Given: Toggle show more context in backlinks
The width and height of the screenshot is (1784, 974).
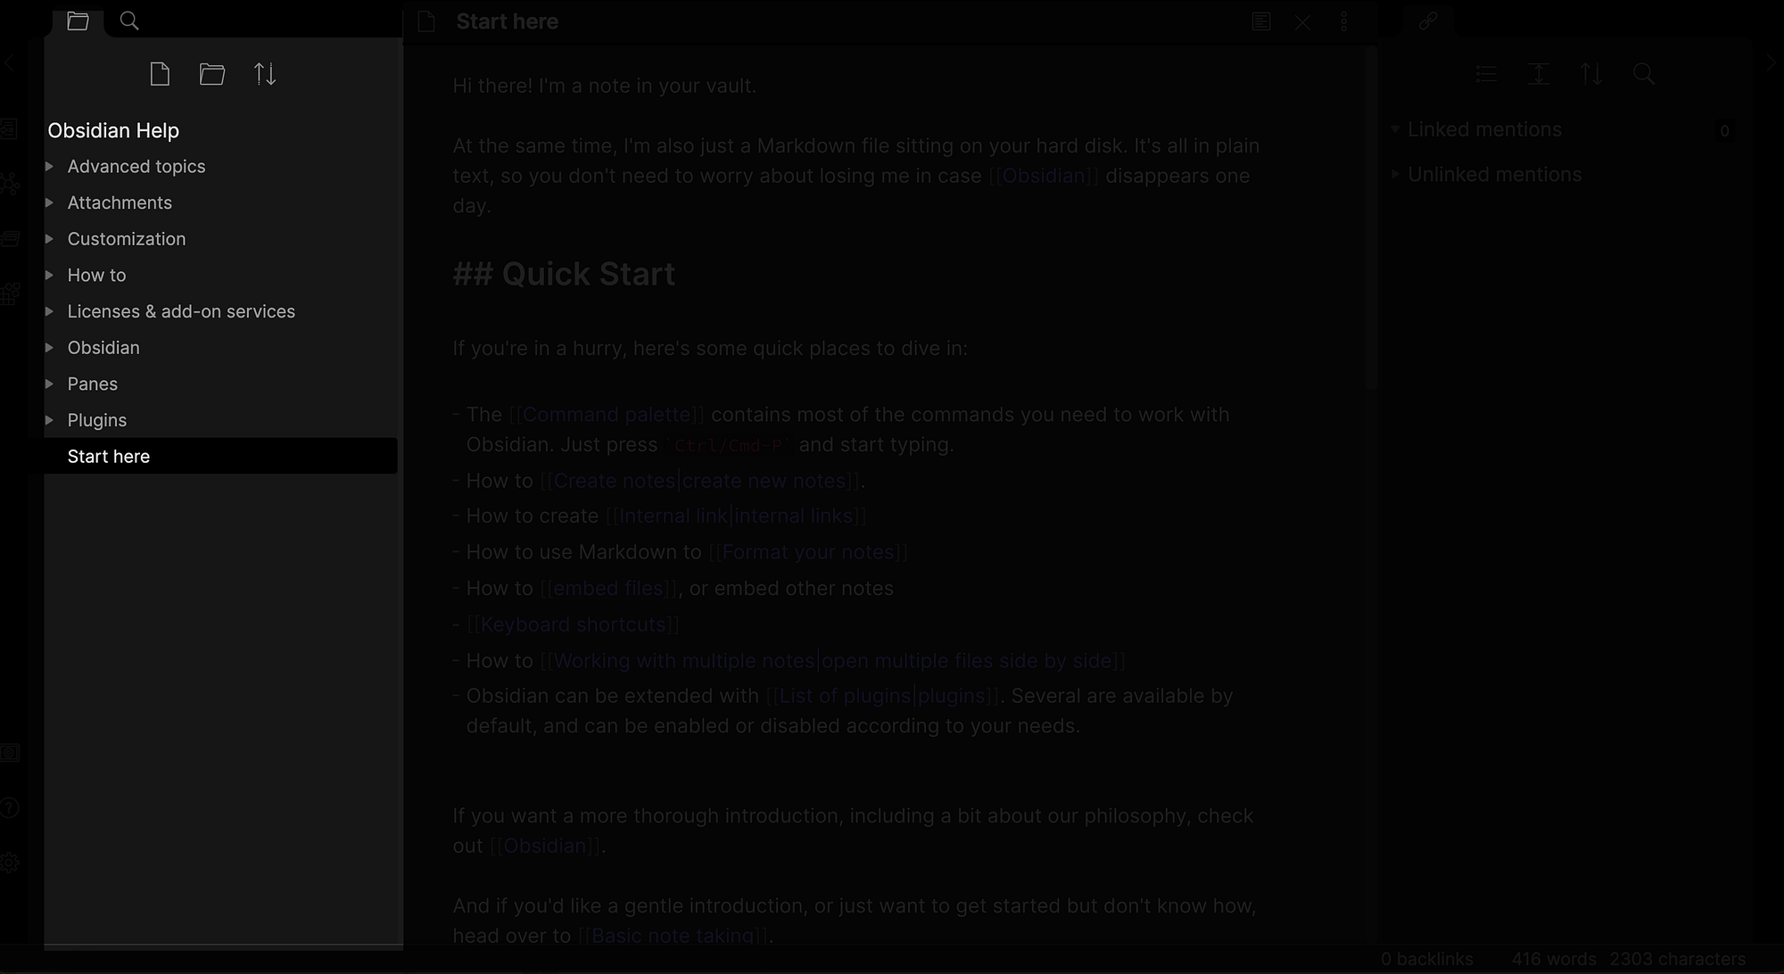Looking at the screenshot, I should (x=1539, y=74).
